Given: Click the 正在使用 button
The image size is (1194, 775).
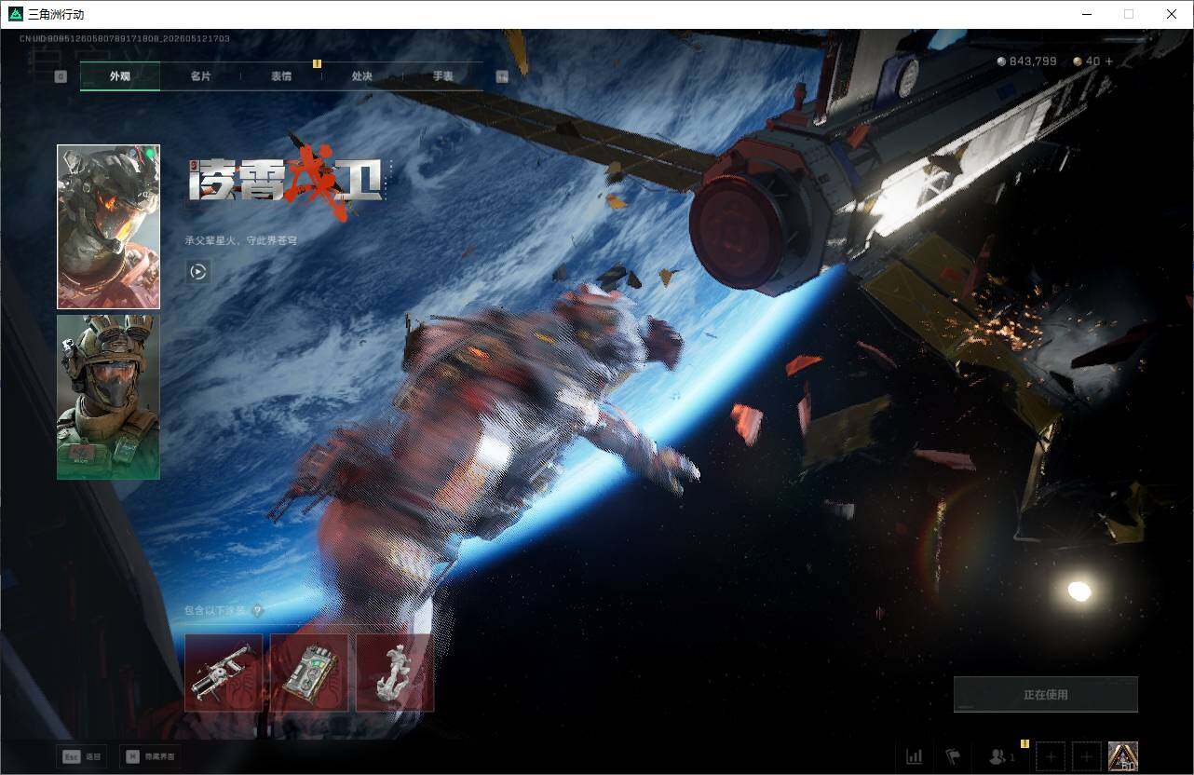Looking at the screenshot, I should 1046,695.
